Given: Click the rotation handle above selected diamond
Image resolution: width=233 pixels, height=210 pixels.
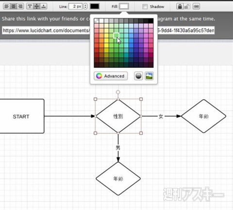Looking at the screenshot, I should 118,92.
